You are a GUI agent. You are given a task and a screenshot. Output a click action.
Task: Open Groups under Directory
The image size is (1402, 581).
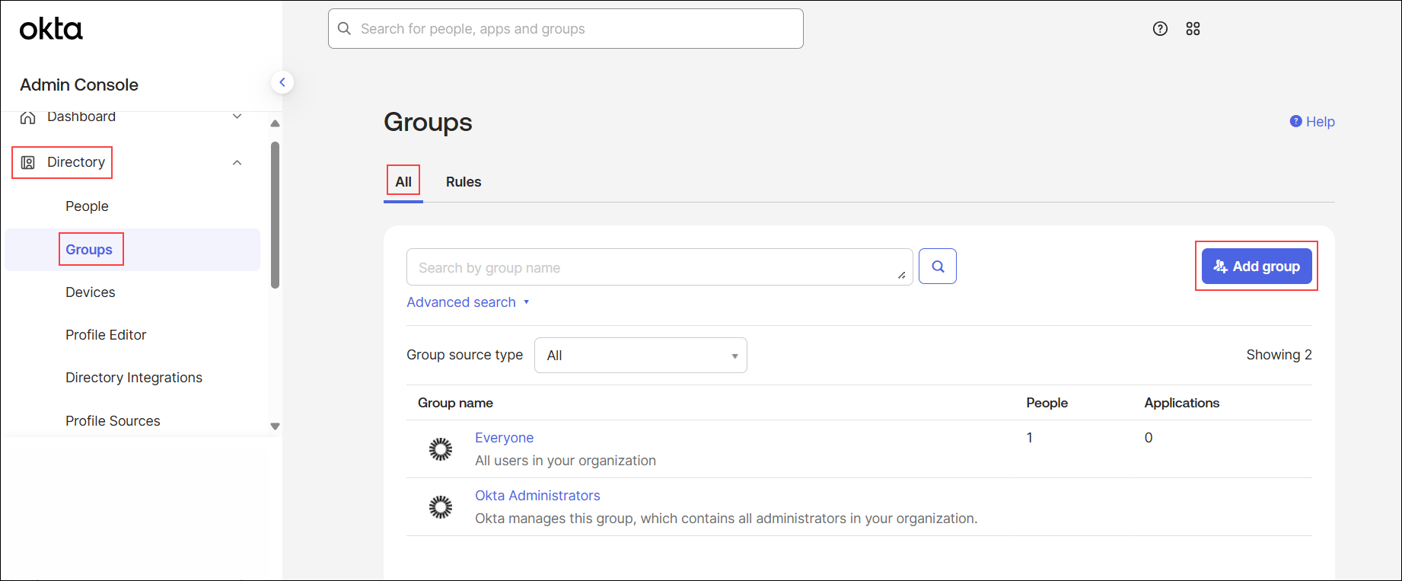89,250
